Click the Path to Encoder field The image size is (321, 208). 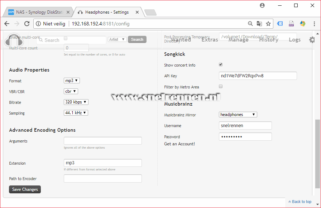(103, 178)
